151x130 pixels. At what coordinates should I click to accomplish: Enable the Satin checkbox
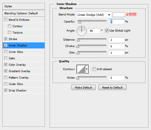tap(6, 58)
